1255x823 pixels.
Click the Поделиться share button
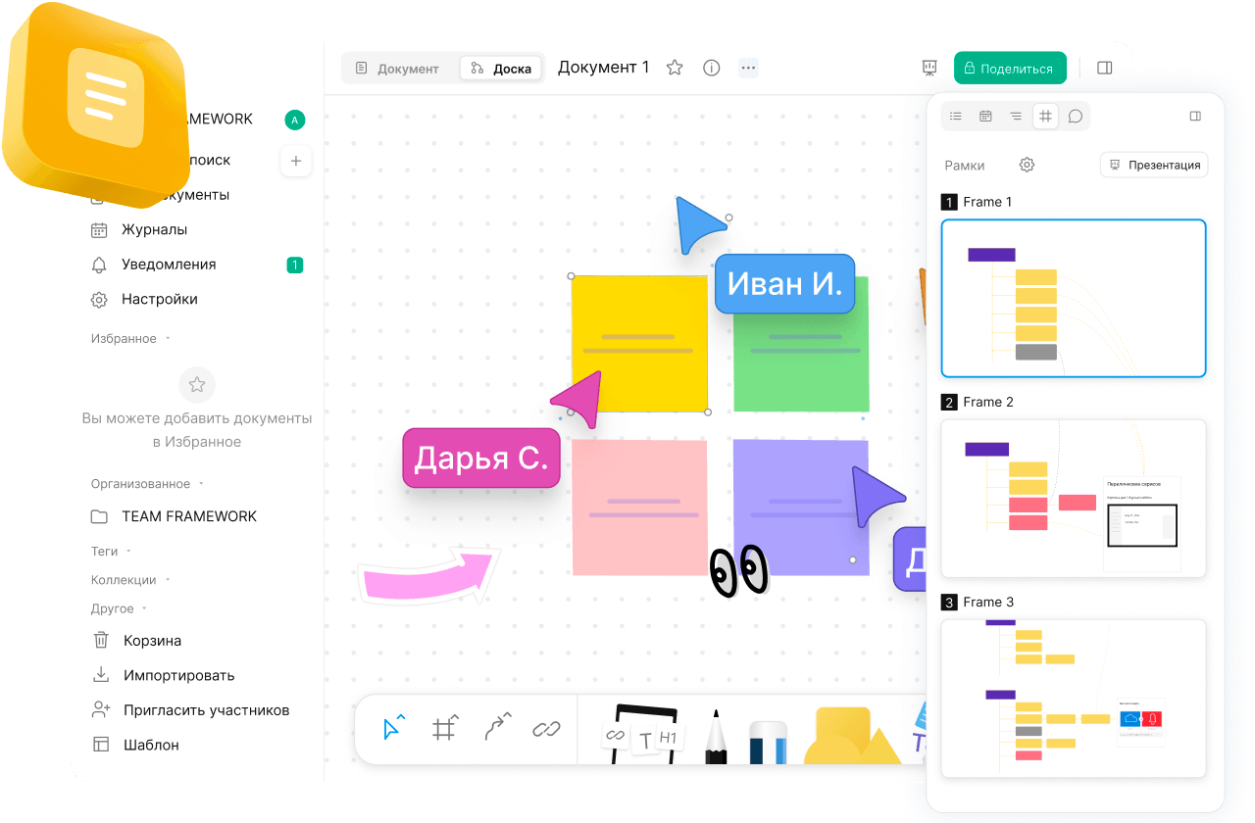point(1010,69)
